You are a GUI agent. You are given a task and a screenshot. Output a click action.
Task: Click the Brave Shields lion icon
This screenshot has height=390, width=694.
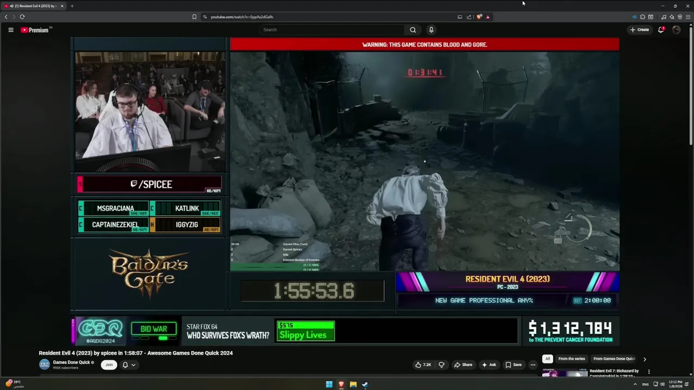[479, 17]
